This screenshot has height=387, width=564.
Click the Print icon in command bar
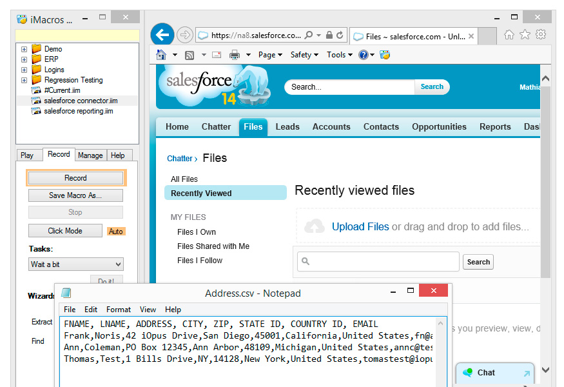(235, 55)
